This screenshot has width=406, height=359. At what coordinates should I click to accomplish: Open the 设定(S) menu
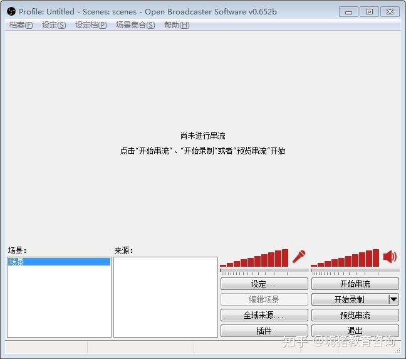tap(54, 25)
